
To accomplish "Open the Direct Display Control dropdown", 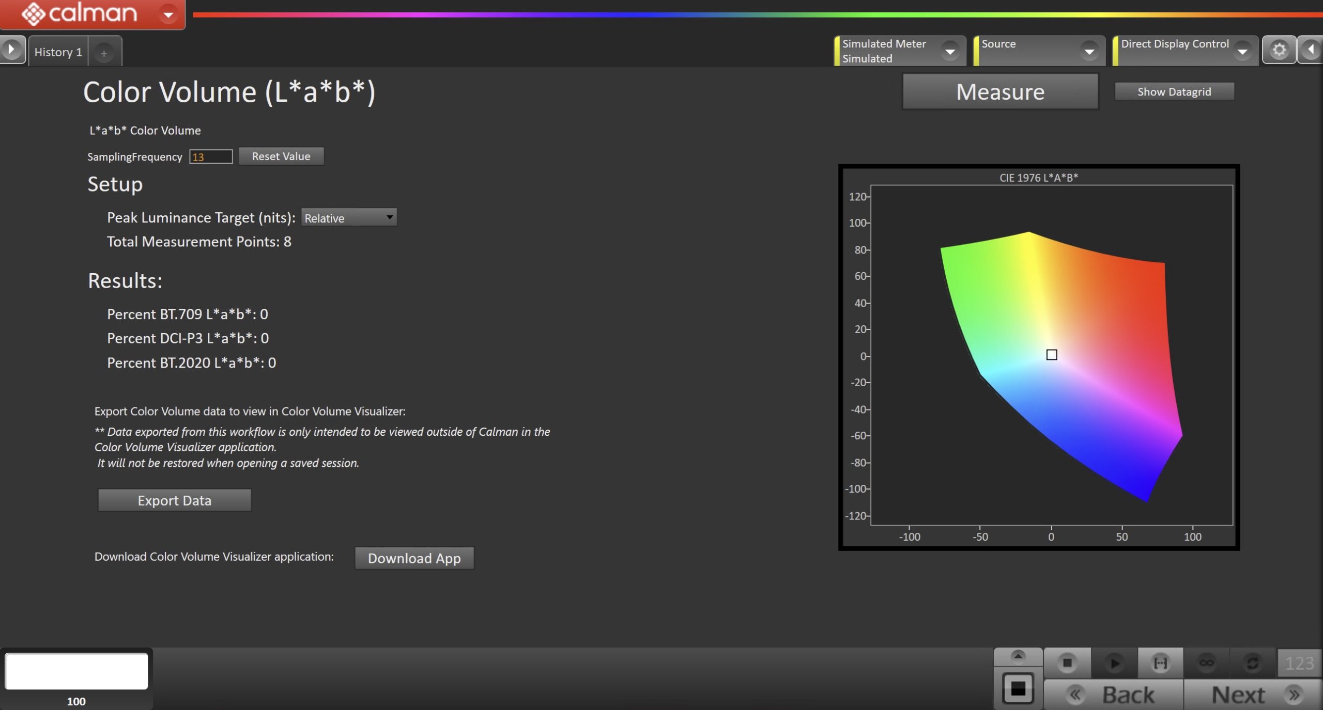I will click(1242, 51).
